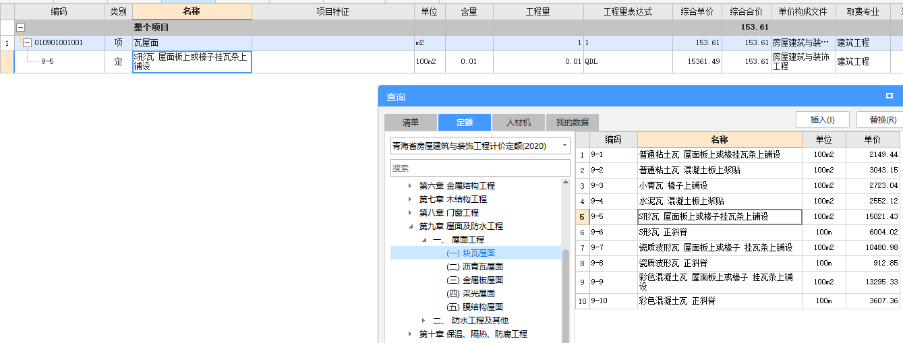Viewport: 903px width, 343px height.
Task: Click the 15021.43 price in query results
Action: 872,216
